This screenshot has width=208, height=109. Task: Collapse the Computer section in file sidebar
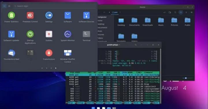coord(102,17)
